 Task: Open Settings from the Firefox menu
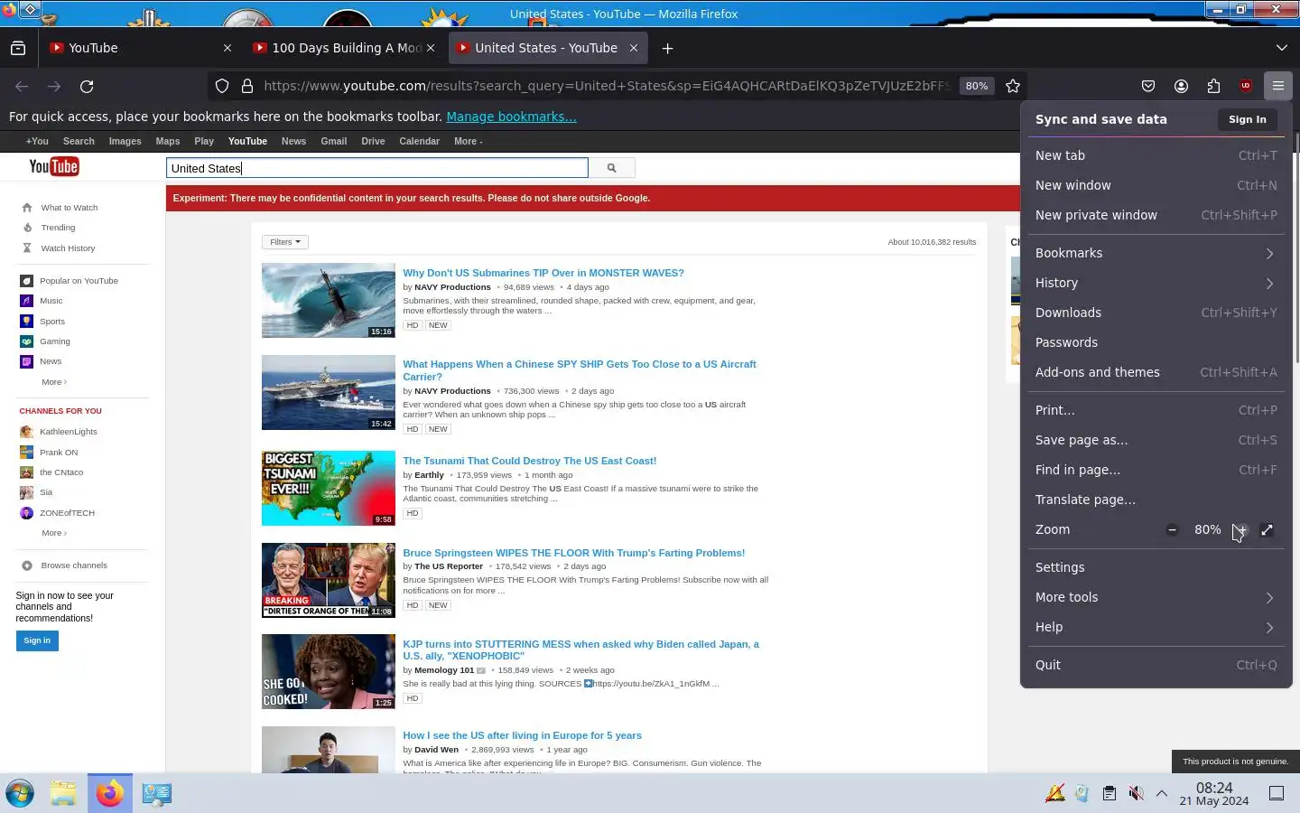(1156, 567)
